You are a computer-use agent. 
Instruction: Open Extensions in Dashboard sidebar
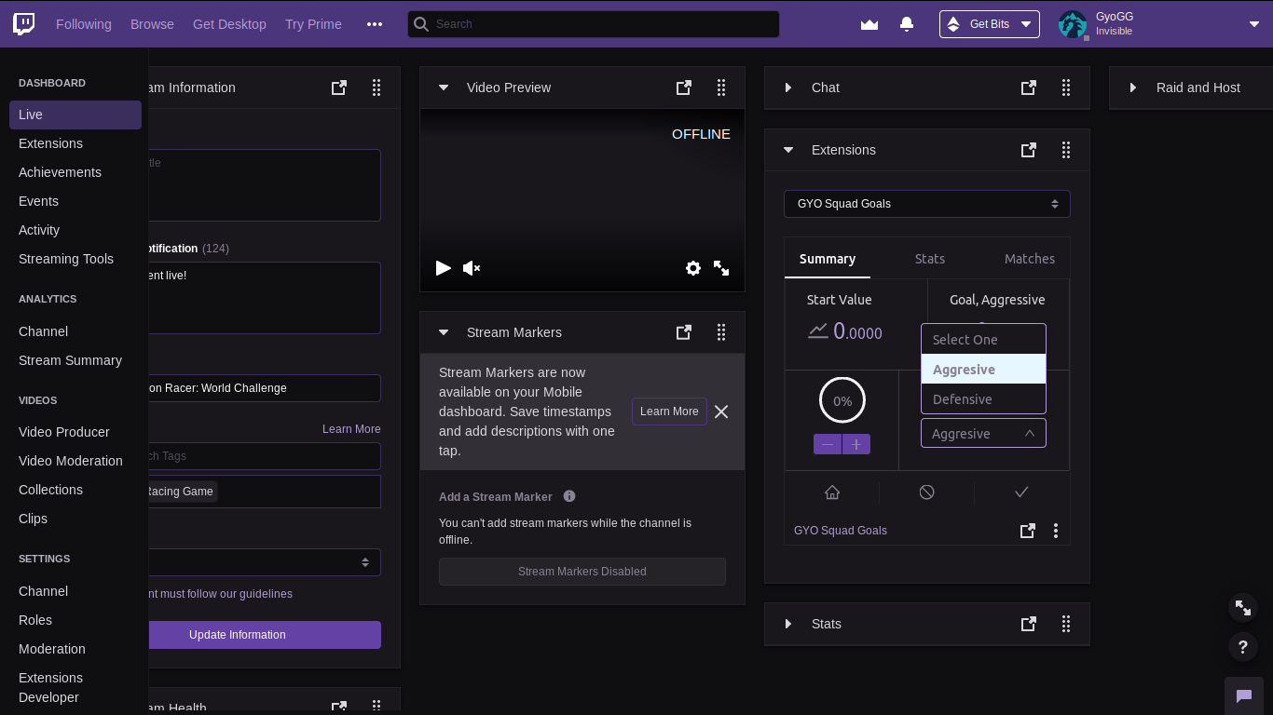pos(50,143)
